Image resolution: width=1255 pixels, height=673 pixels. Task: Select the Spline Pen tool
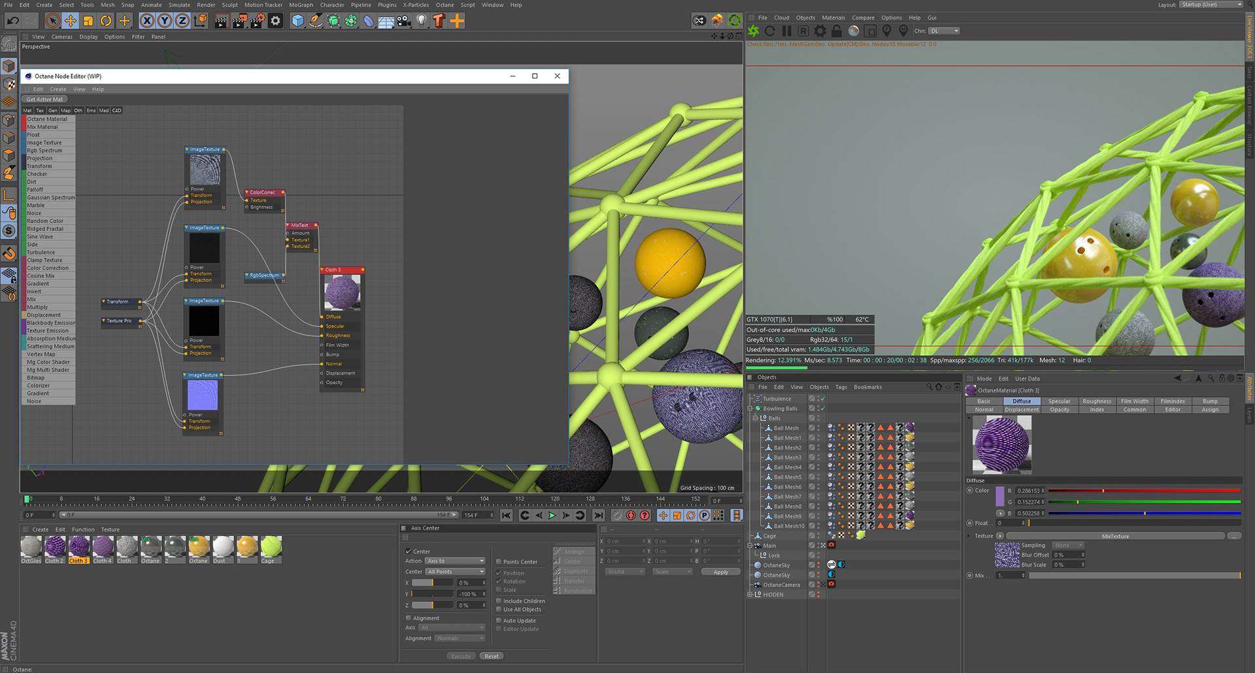coord(316,21)
